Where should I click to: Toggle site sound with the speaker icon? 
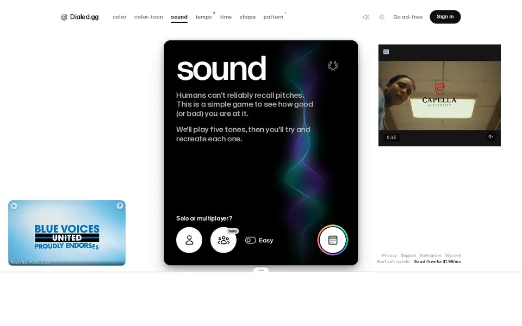click(x=366, y=17)
